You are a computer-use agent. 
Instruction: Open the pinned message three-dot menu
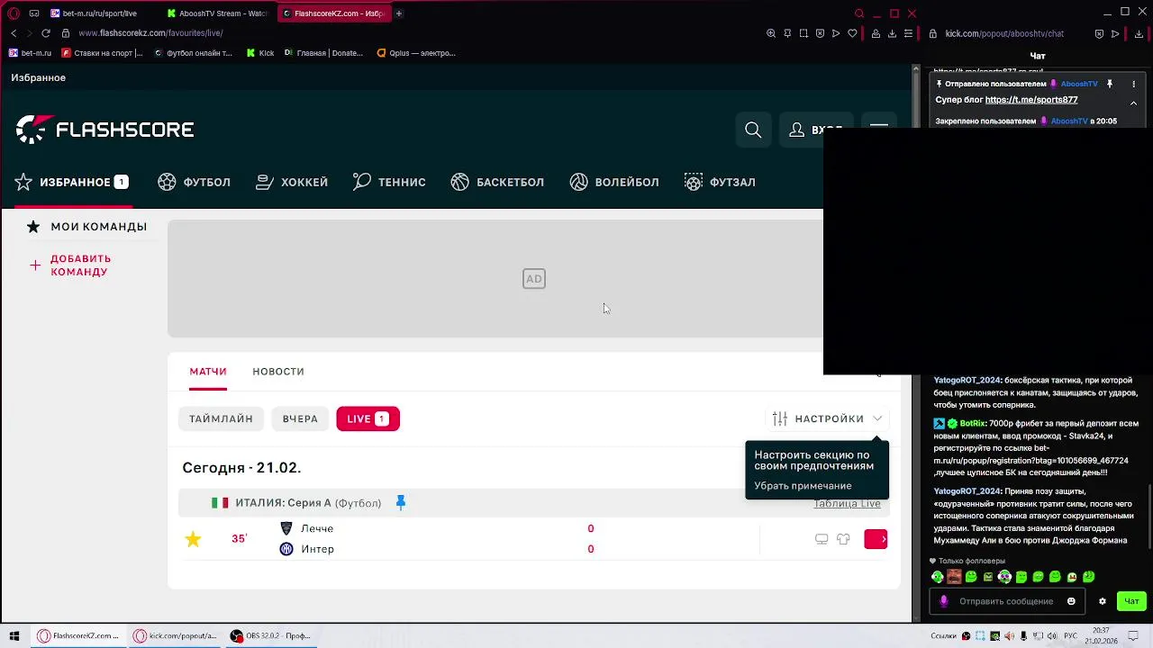1134,84
